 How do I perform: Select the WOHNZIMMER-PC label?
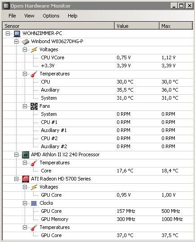[x=42, y=33]
